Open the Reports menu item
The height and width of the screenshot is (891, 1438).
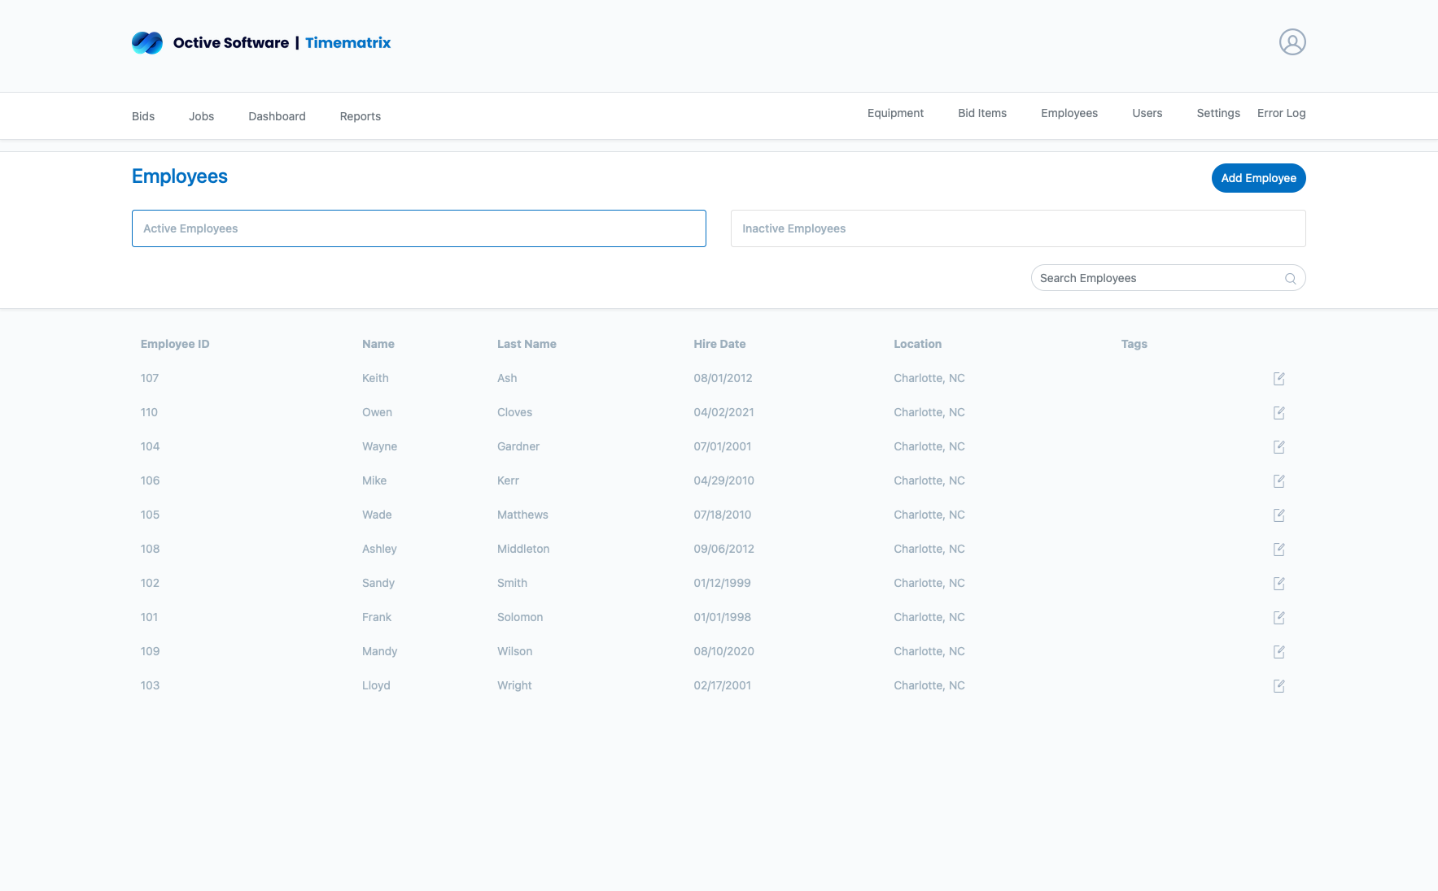pyautogui.click(x=360, y=116)
